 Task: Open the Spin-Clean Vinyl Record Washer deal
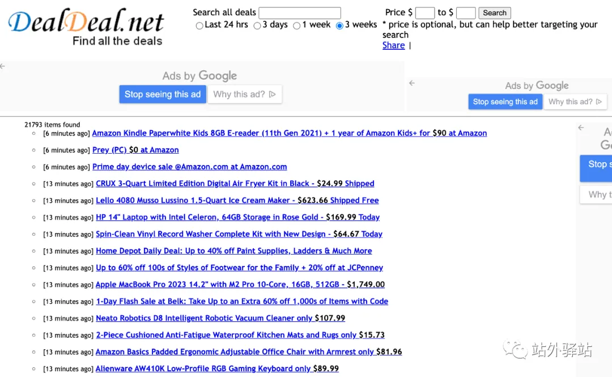[239, 234]
